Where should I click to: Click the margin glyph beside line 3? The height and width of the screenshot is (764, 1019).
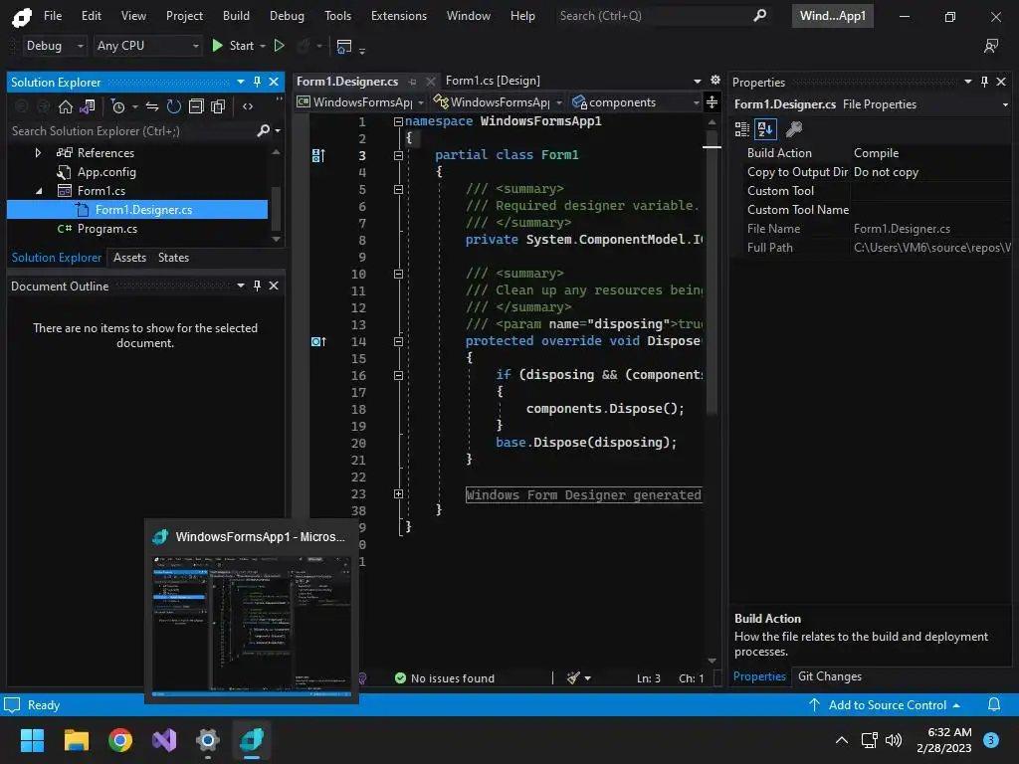[317, 155]
